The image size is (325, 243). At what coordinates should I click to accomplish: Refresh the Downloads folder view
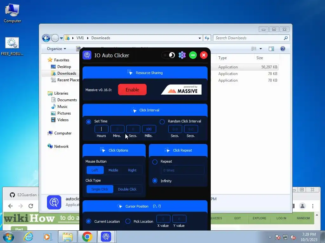[207, 38]
